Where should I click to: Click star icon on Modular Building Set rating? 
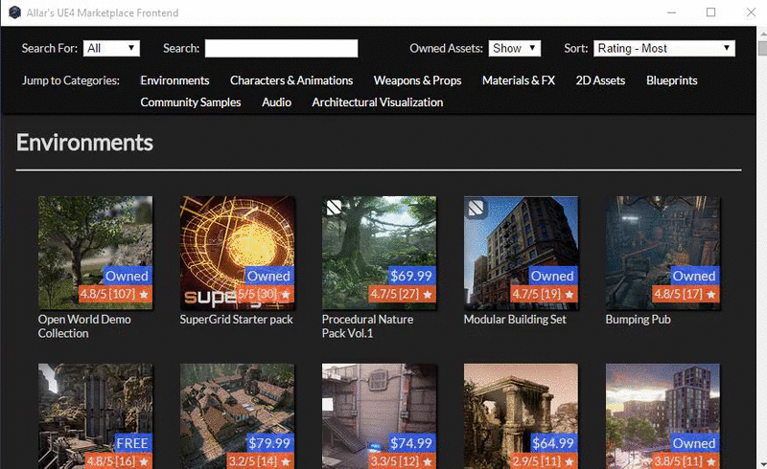(x=569, y=294)
